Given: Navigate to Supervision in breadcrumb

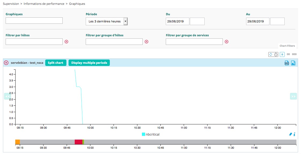Looking at the screenshot, I should click(x=11, y=4).
